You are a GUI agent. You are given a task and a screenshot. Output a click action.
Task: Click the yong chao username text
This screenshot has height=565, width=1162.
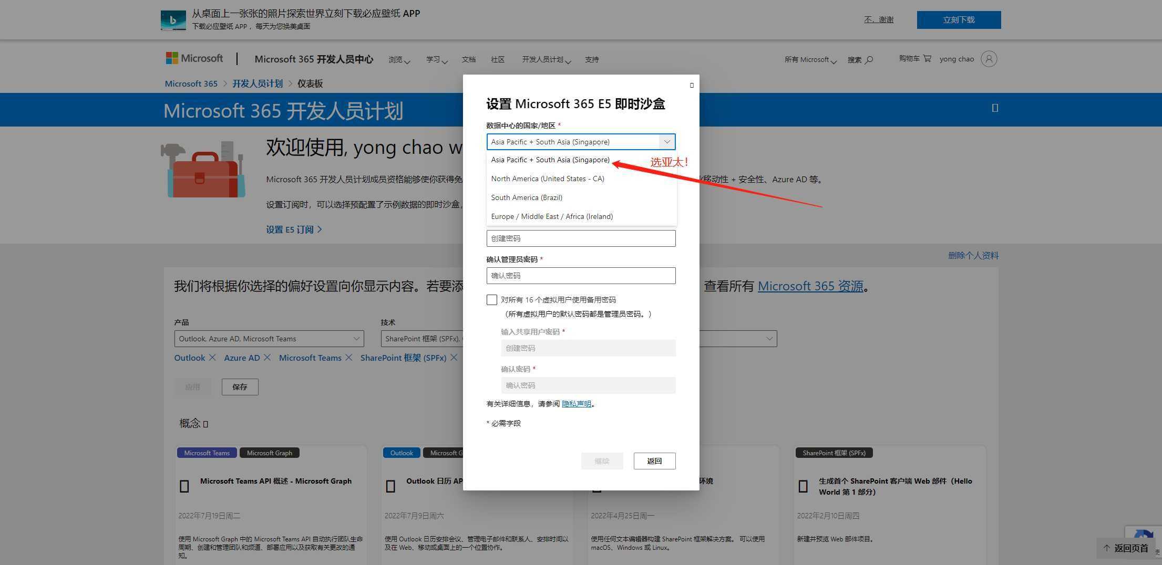pyautogui.click(x=957, y=59)
